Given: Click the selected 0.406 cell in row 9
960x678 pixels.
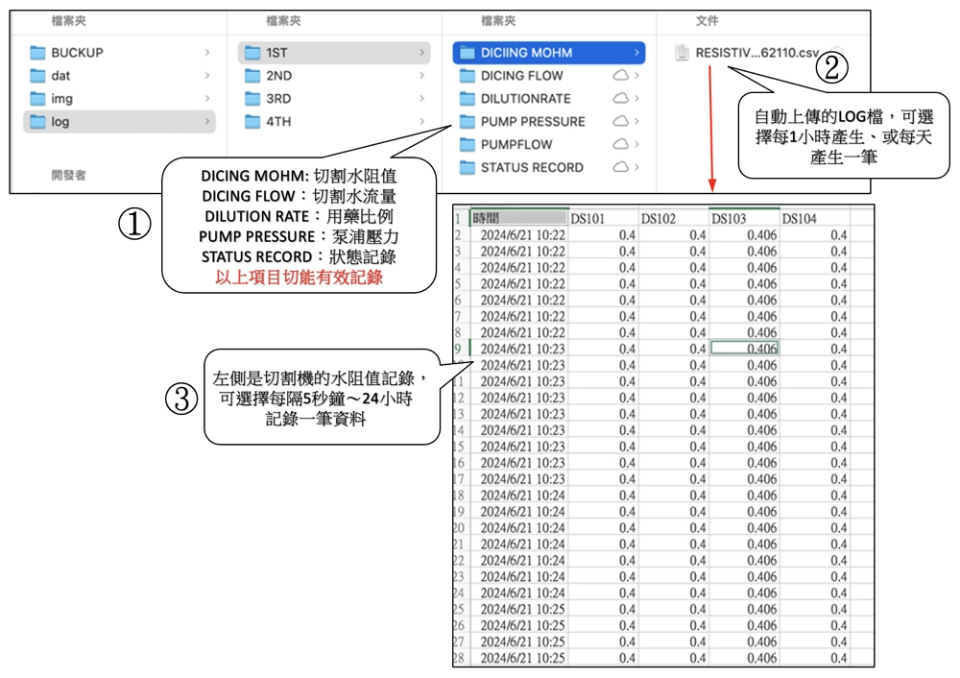Looking at the screenshot, I should pyautogui.click(x=744, y=349).
